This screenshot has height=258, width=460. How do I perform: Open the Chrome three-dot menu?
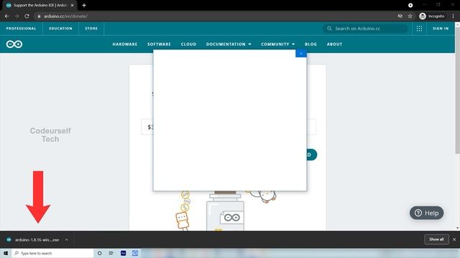point(454,16)
